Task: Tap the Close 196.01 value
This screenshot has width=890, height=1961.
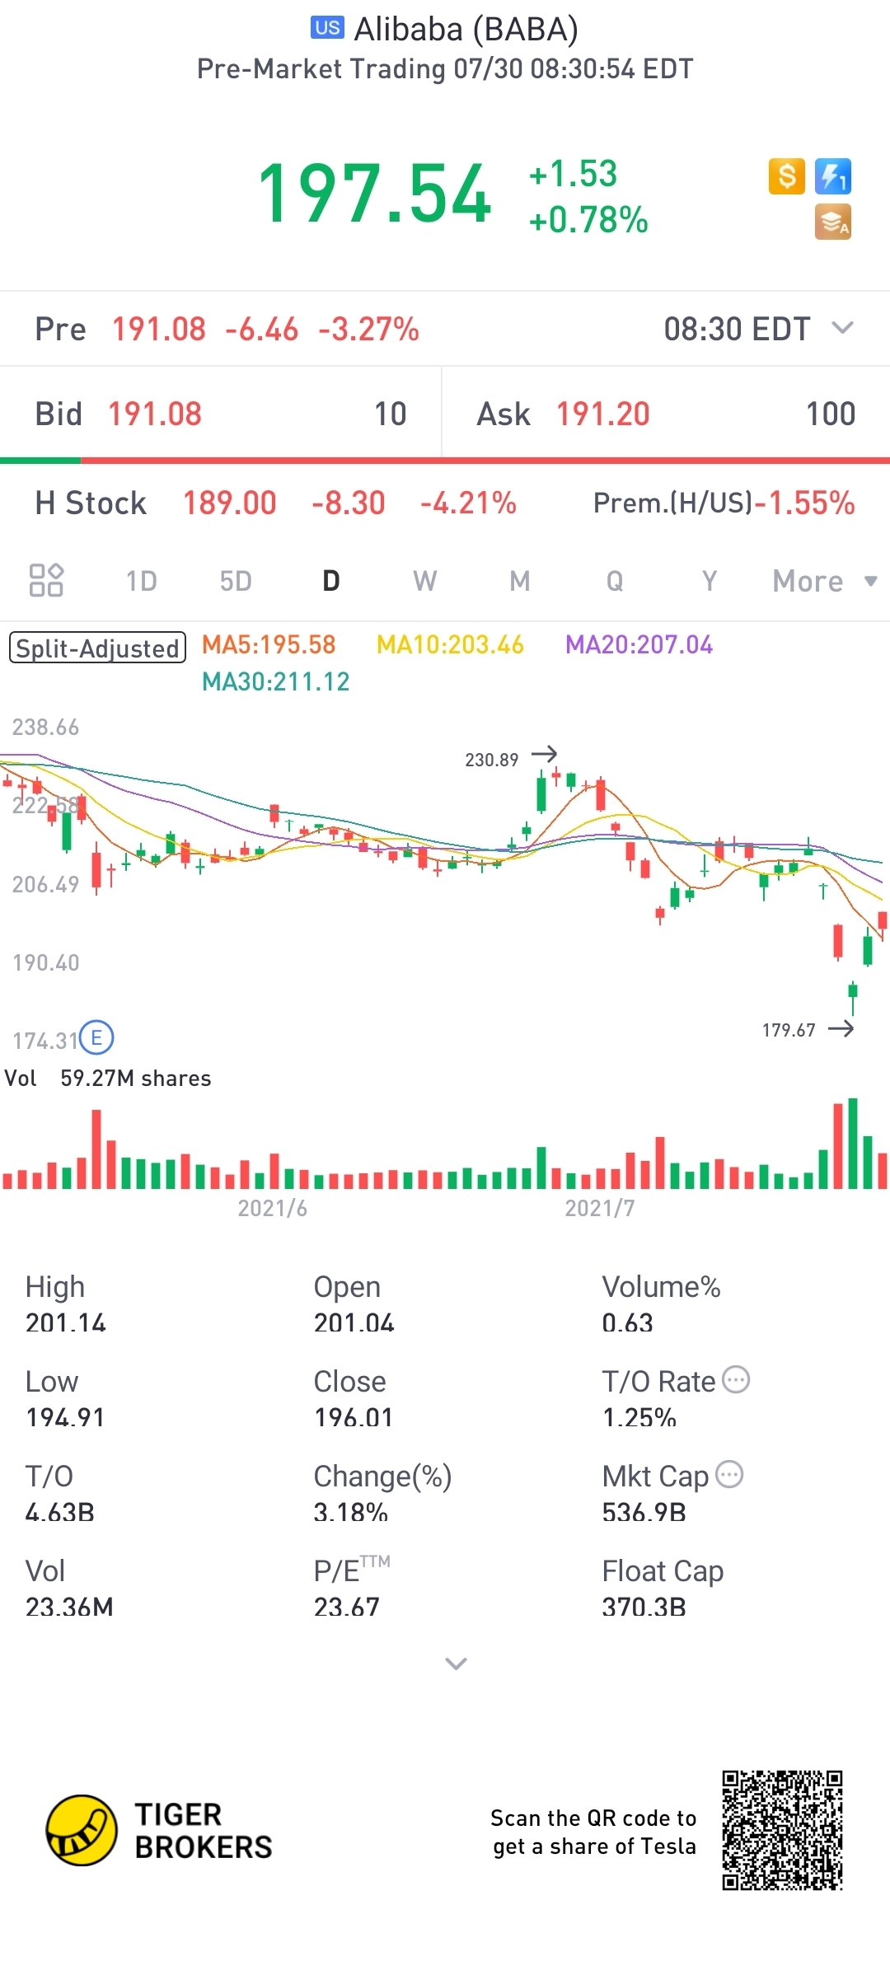Action: coord(354,1417)
